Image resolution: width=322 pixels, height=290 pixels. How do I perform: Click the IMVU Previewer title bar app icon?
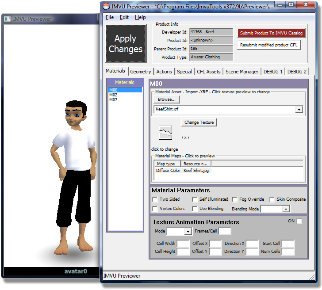[106, 6]
